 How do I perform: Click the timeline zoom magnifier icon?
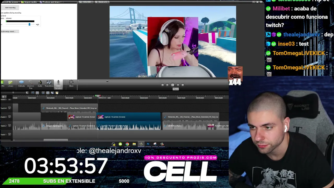pos(27,93)
